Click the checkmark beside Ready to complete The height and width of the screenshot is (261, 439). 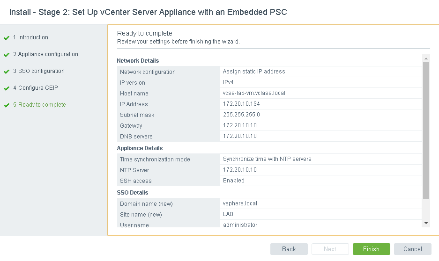click(x=7, y=105)
